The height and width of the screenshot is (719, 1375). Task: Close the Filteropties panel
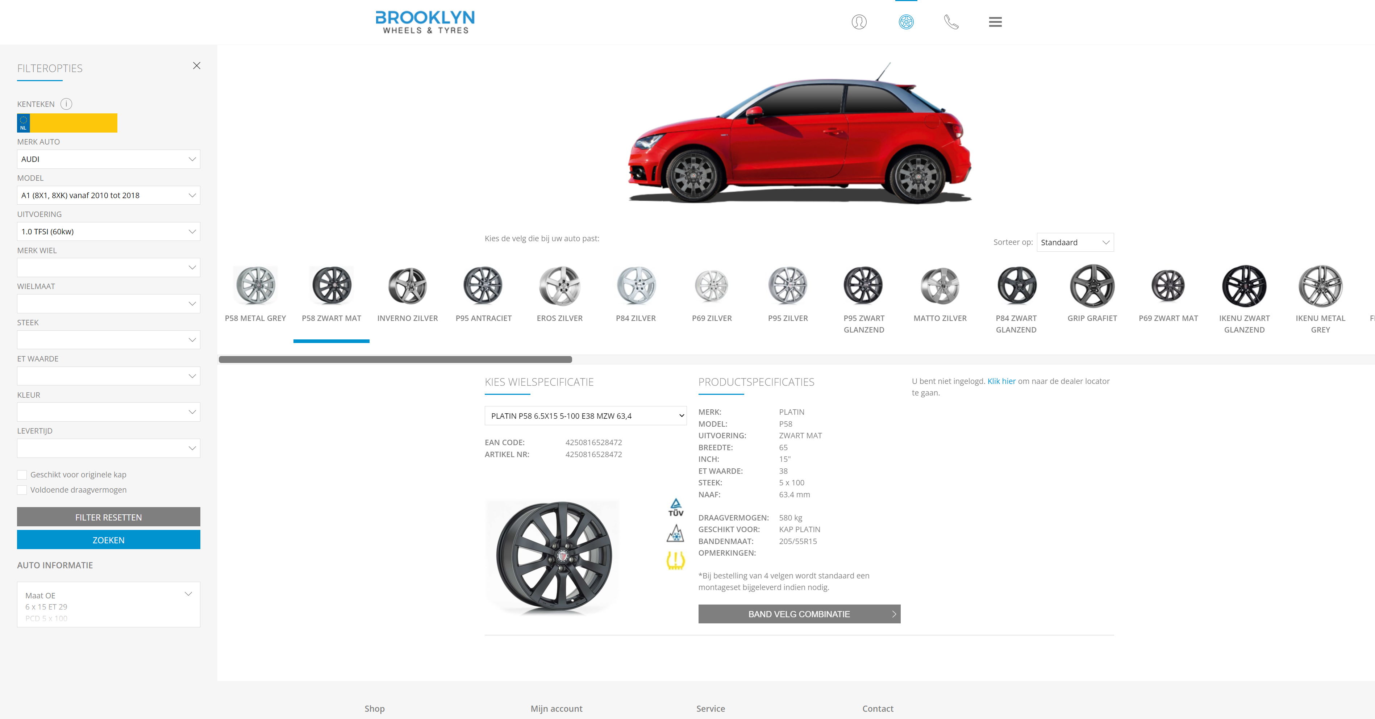point(196,66)
